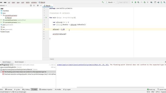
Task: Select the Overload resolution ambiguity error row
Action: tap(28, 74)
